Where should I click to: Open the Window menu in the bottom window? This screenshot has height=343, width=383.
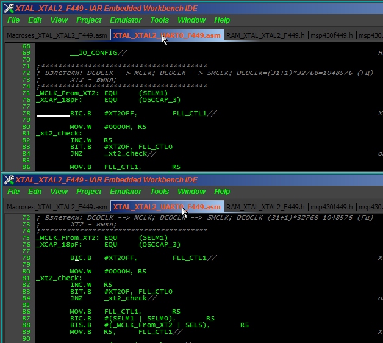[x=191, y=192]
